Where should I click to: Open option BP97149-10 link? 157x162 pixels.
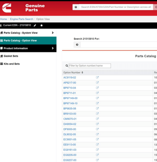point(70,103)
